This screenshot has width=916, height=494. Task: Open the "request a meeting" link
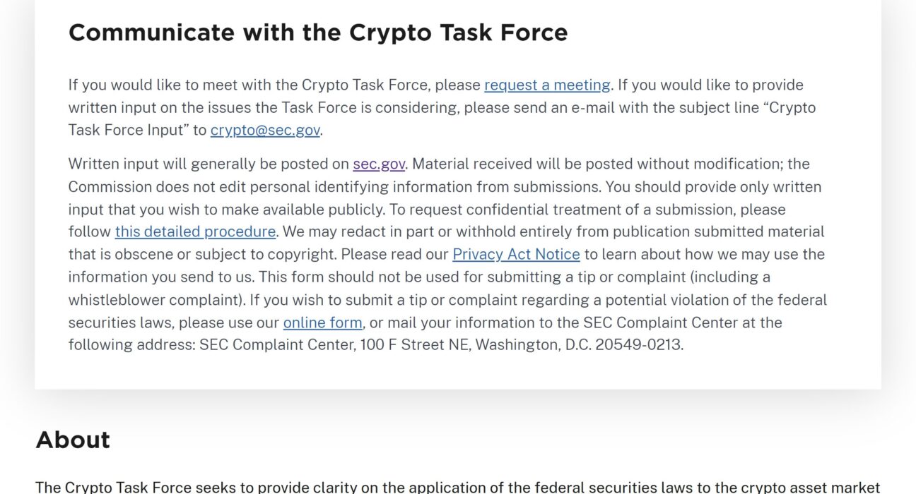point(547,85)
